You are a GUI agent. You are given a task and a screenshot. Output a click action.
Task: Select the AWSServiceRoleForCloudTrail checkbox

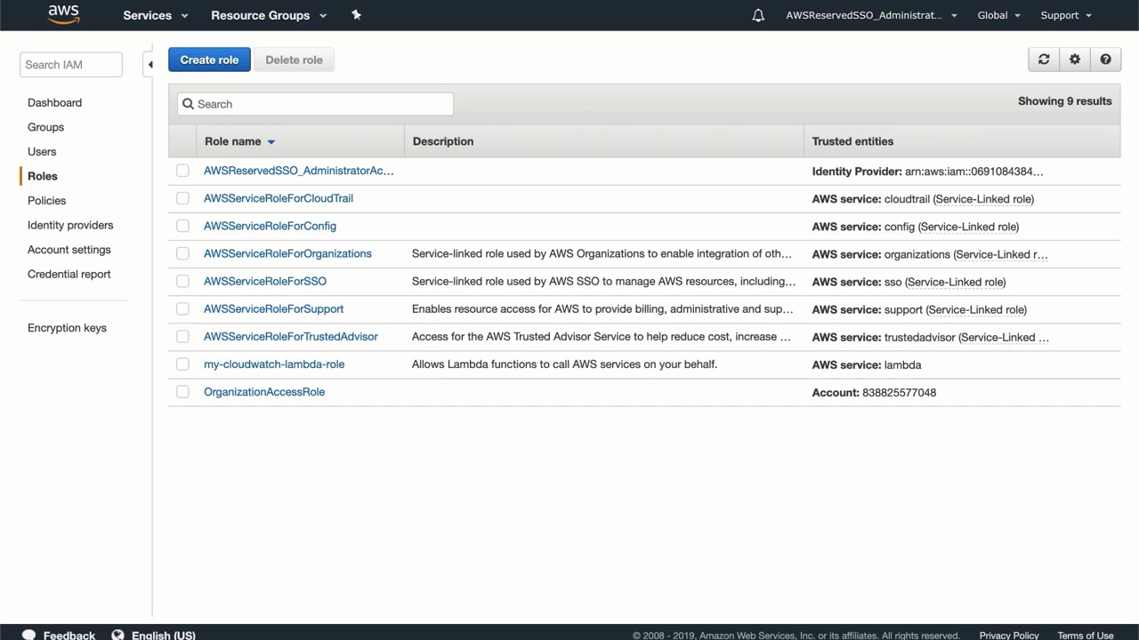pos(182,198)
